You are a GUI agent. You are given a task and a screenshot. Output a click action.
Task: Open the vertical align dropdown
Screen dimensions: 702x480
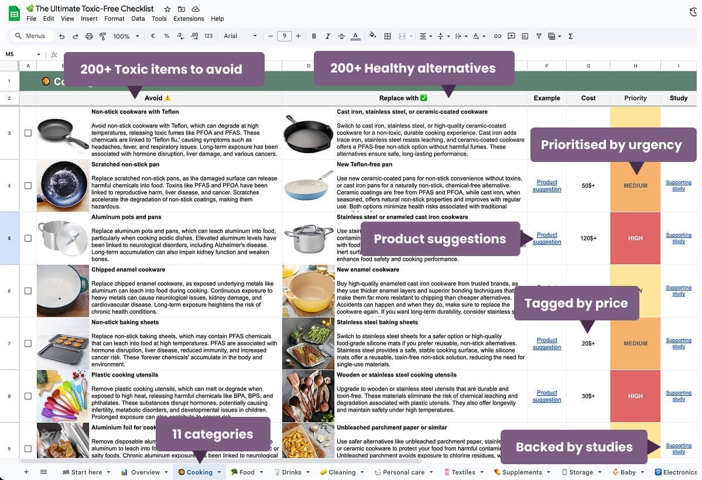(x=443, y=36)
